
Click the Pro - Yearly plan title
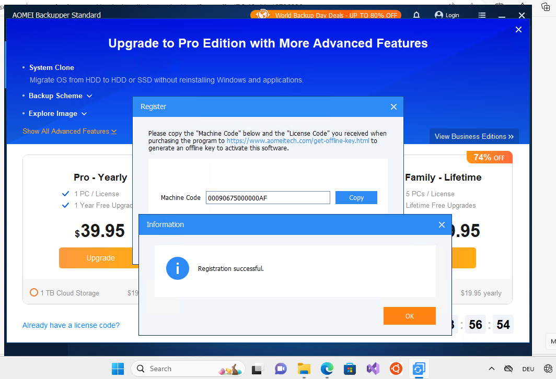tap(100, 177)
